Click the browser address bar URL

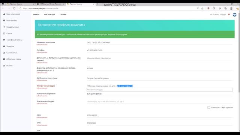(x=41, y=8)
